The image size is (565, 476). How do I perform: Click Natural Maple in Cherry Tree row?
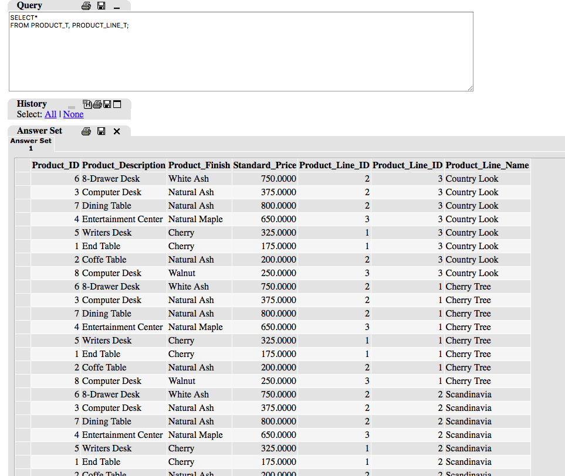[195, 327]
